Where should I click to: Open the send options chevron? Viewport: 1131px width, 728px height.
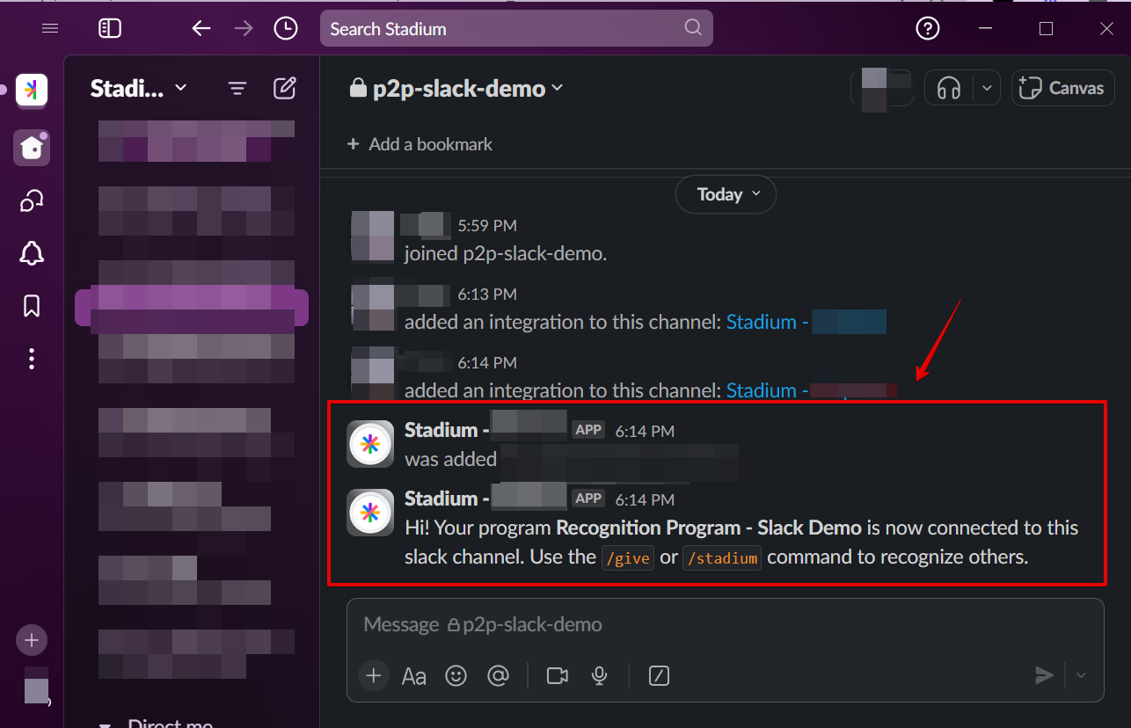(1082, 675)
